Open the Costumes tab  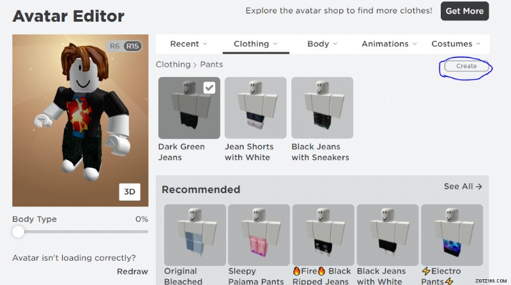pos(455,43)
